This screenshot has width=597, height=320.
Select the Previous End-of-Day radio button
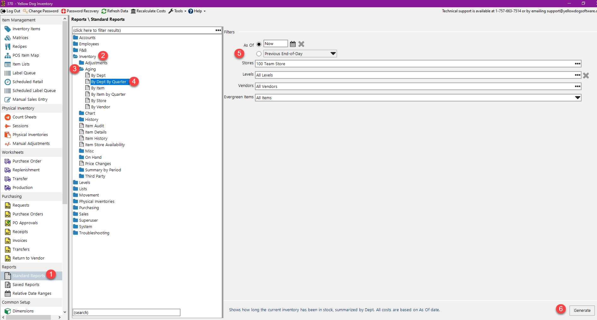click(x=259, y=54)
